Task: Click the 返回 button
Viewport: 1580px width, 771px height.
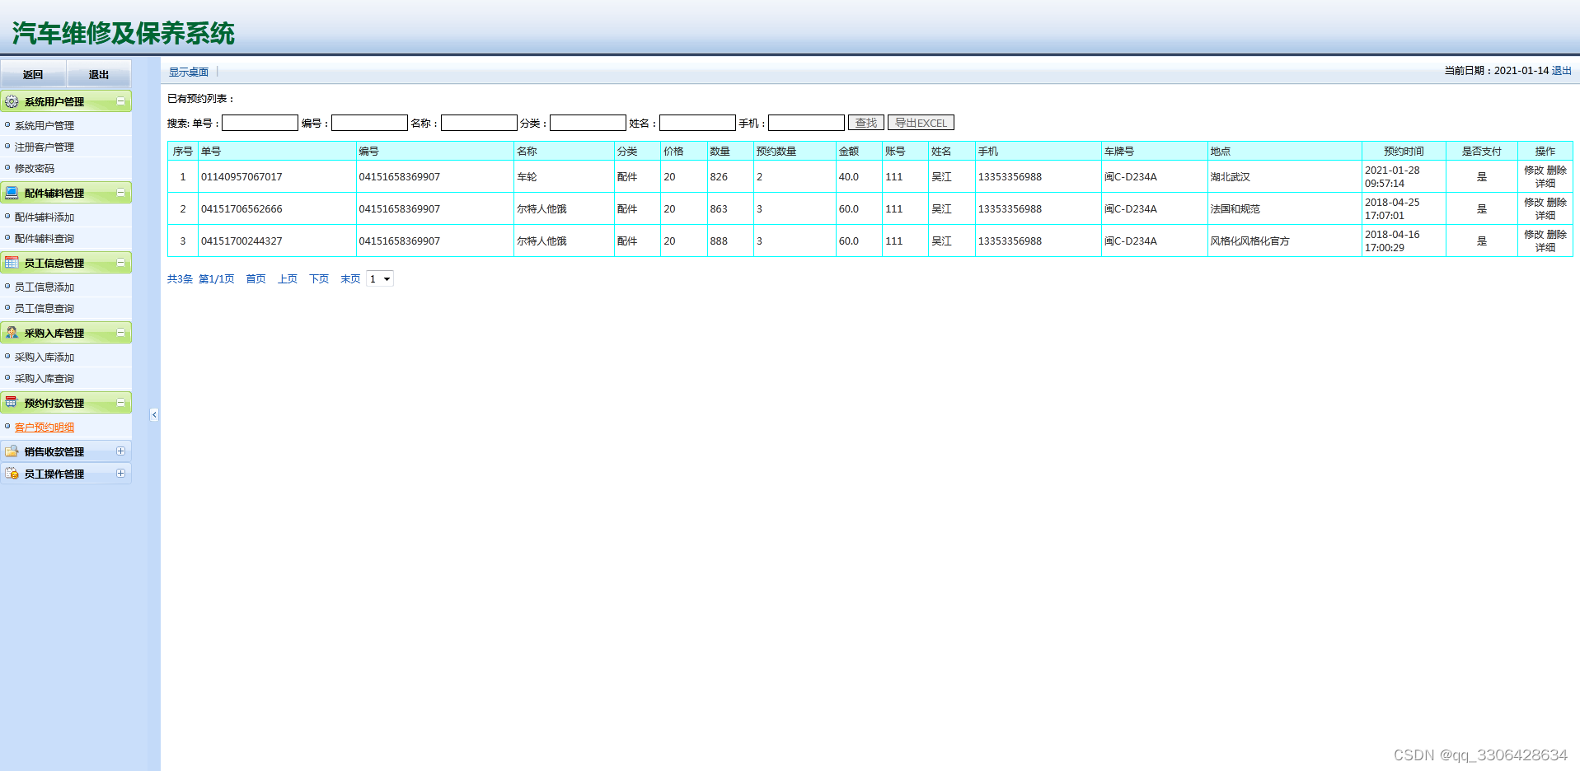Action: (x=33, y=74)
